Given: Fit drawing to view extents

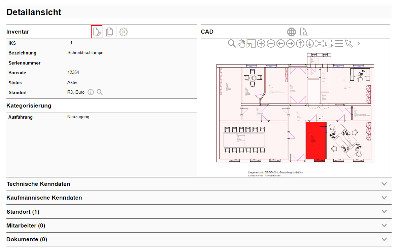Looking at the screenshot, I should (x=320, y=43).
